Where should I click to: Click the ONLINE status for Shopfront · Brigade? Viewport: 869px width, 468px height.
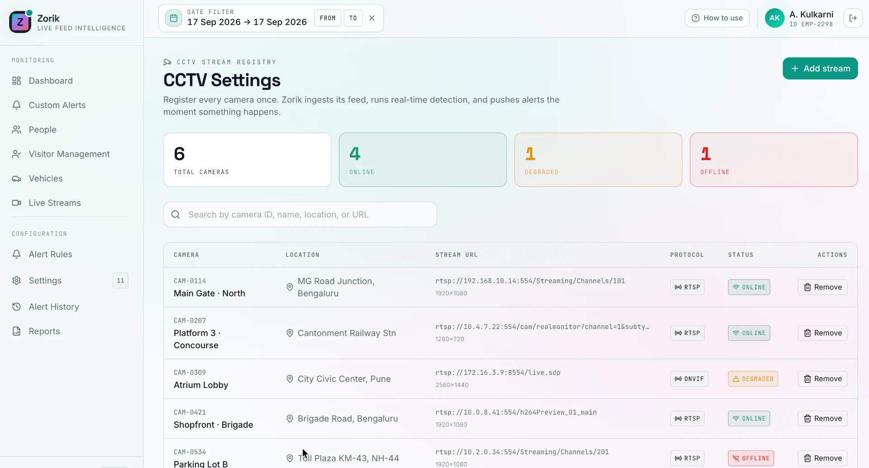pyautogui.click(x=749, y=419)
